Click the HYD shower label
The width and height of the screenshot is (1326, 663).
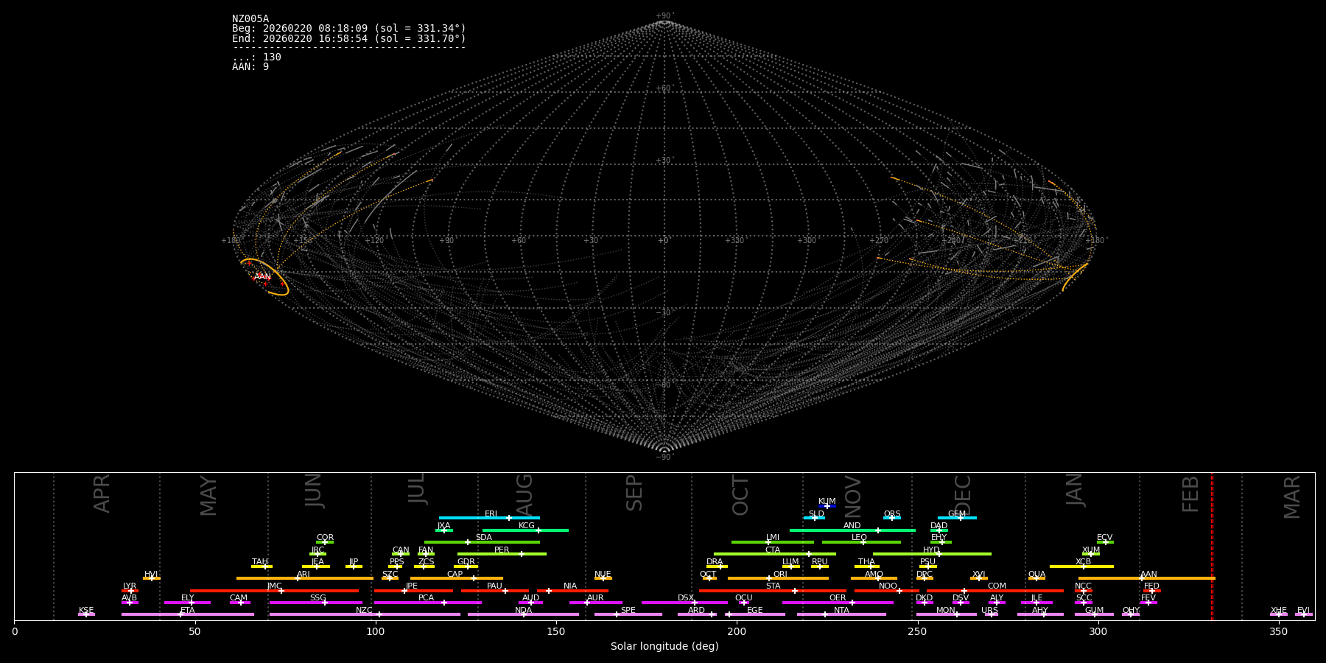pos(932,550)
